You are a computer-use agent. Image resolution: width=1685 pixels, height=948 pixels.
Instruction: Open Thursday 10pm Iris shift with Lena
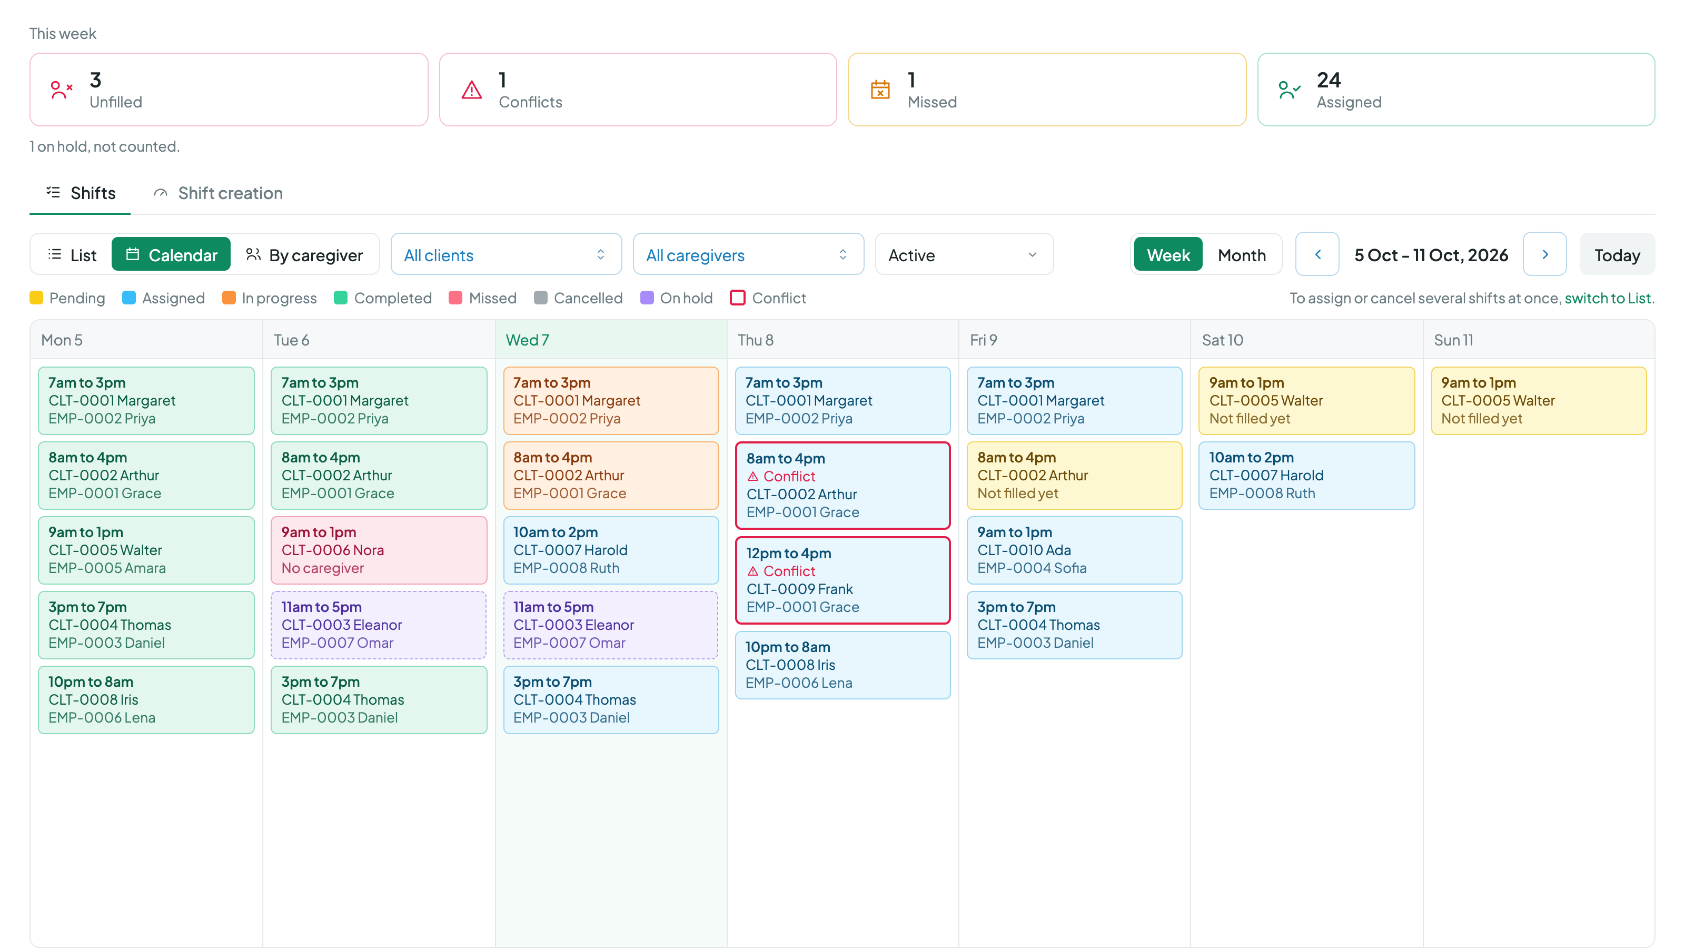tap(843, 665)
